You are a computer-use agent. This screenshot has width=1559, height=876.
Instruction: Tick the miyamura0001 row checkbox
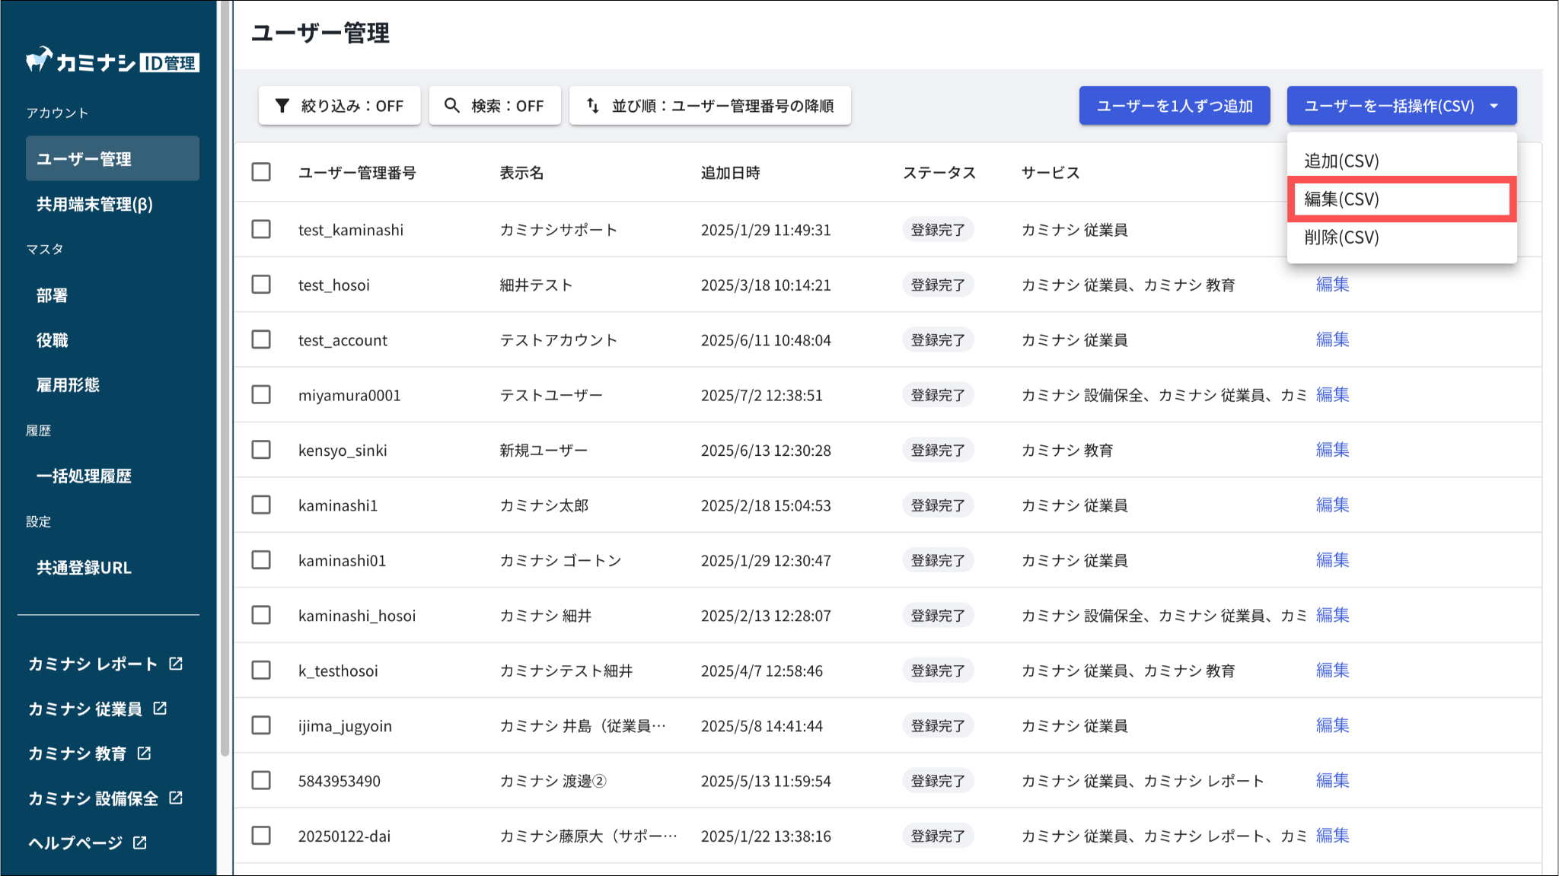261,394
